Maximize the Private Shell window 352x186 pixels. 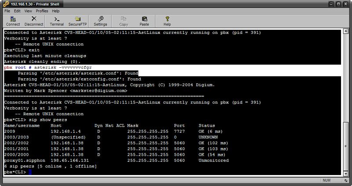coord(338,4)
